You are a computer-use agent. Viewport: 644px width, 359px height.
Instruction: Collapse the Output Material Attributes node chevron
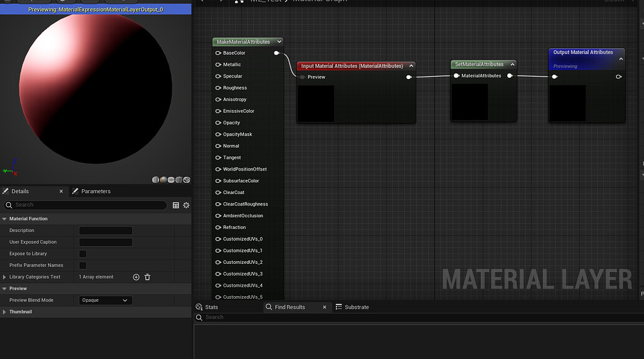click(x=620, y=58)
